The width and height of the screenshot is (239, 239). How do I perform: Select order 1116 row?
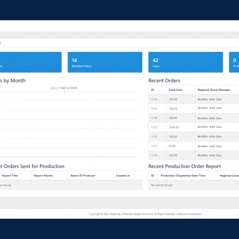point(194,99)
